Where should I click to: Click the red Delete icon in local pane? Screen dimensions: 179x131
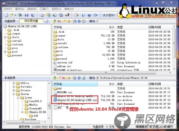point(64,78)
